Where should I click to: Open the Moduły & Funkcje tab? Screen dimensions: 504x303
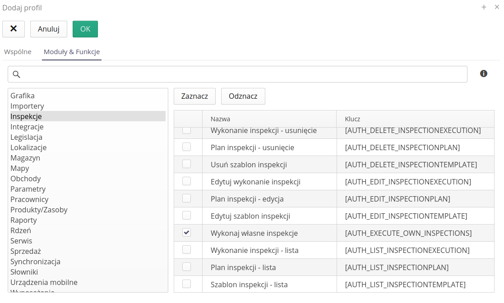[72, 52]
